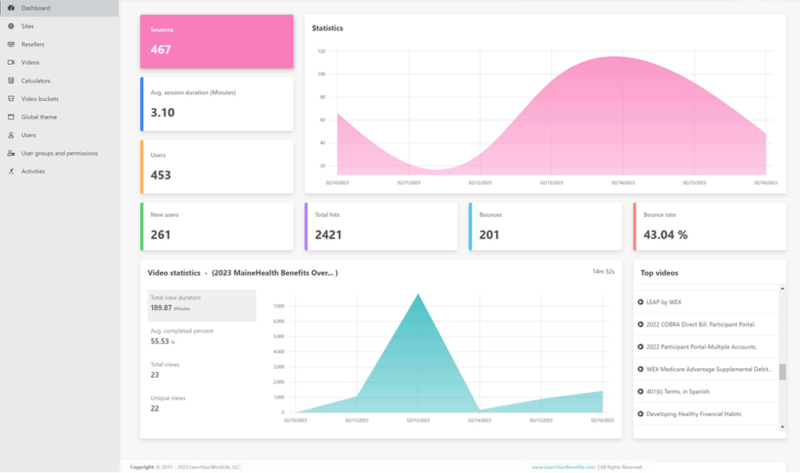The height and width of the screenshot is (473, 800).
Task: Click the Video buckets icon
Action: (x=11, y=99)
